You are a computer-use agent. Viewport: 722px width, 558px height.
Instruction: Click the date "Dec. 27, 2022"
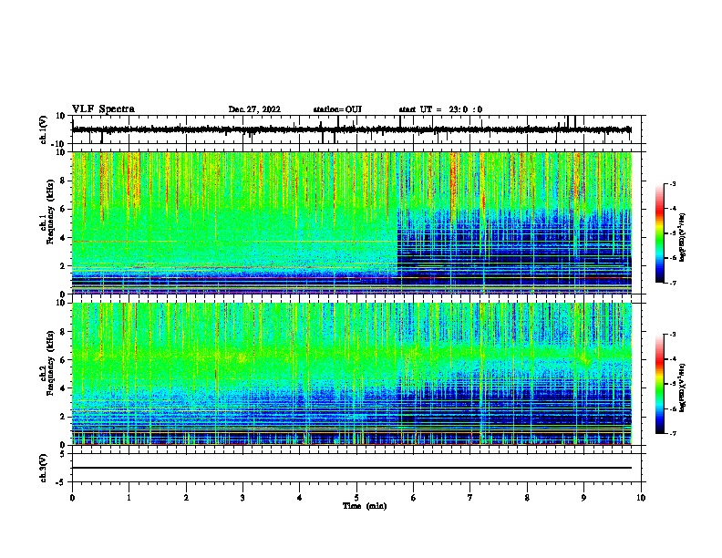(254, 109)
